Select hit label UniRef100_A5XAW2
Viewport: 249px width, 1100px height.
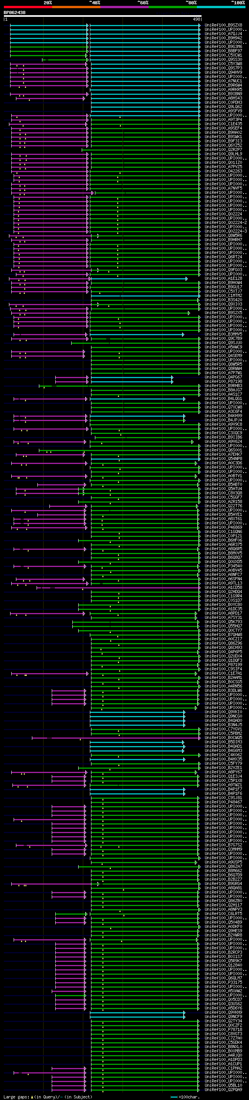tap(223, 991)
